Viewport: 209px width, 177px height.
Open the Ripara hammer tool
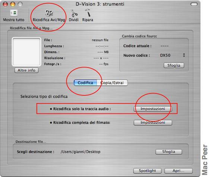click(x=88, y=16)
